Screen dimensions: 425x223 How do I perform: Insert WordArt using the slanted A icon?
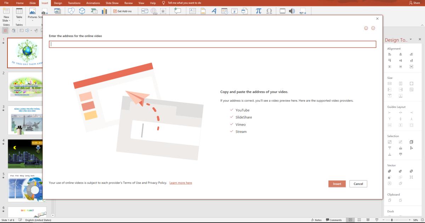214,11
